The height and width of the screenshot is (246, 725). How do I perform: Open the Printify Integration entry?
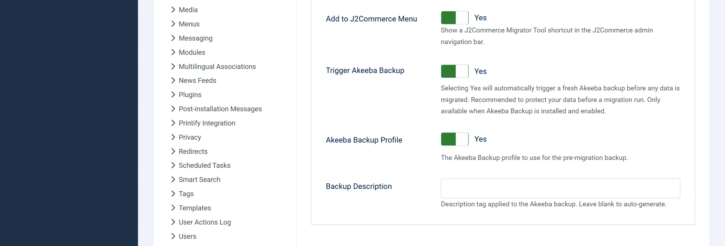[x=207, y=123]
